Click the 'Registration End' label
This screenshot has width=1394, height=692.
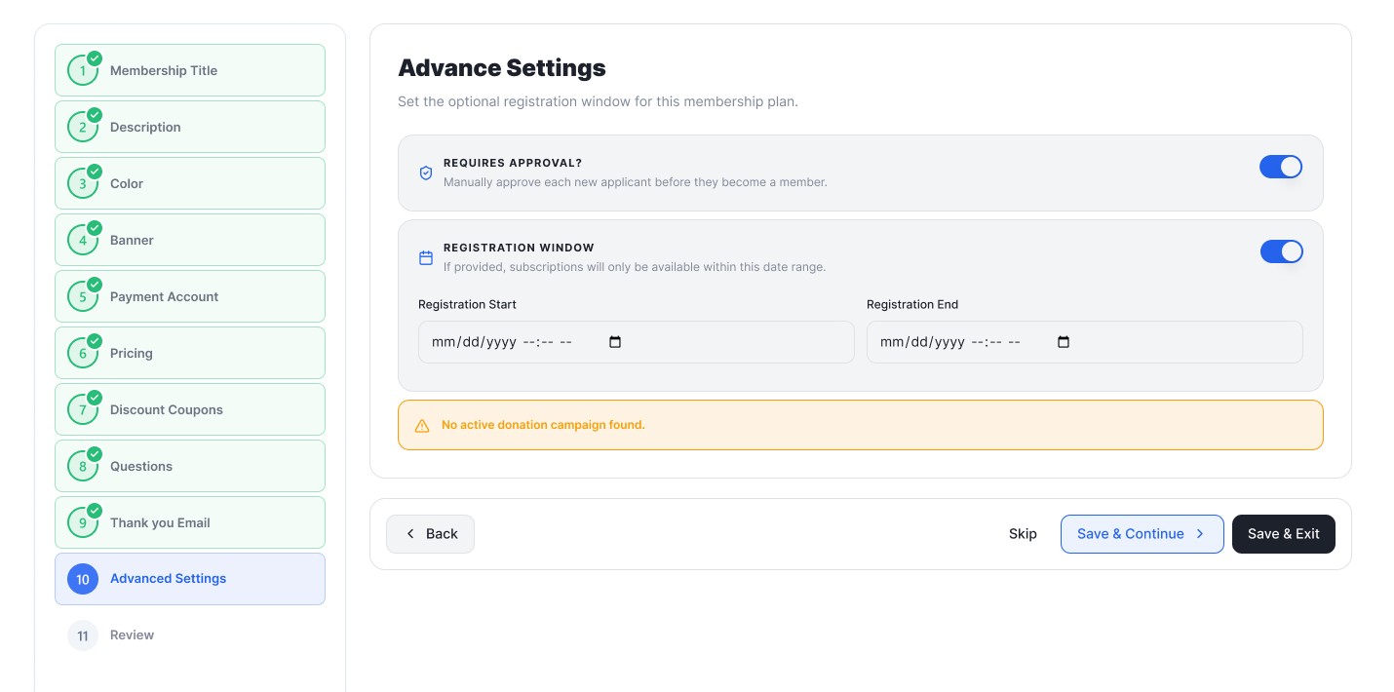pyautogui.click(x=912, y=304)
